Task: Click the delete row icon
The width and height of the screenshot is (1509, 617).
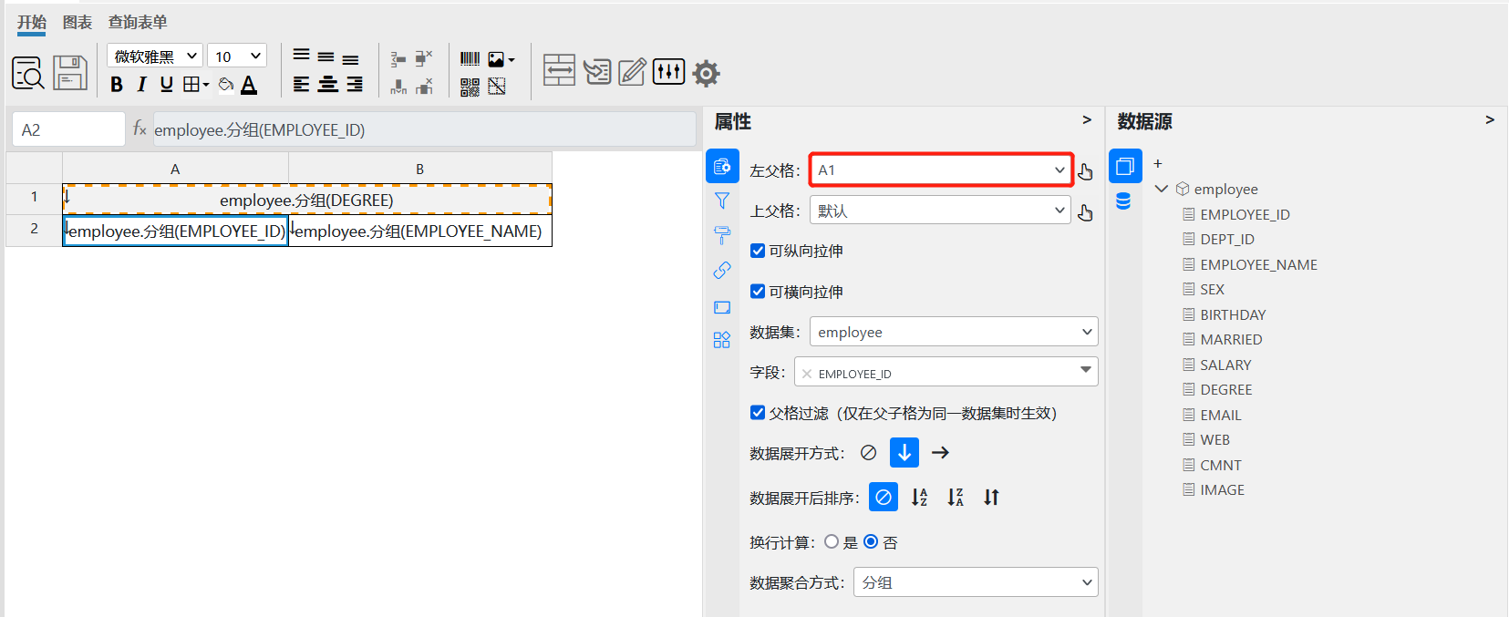Action: pos(424,58)
